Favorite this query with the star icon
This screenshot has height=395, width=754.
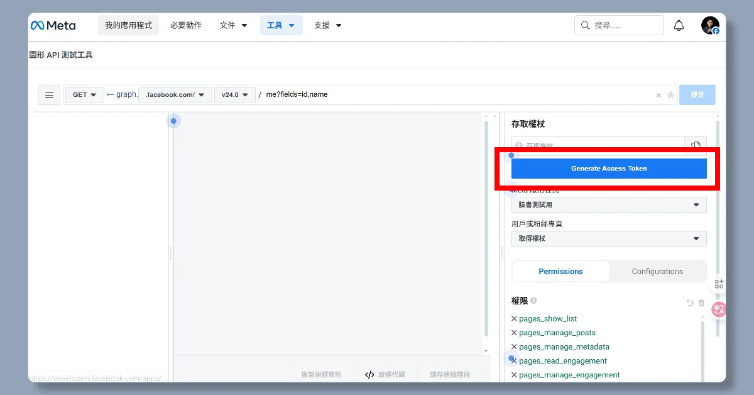point(670,95)
